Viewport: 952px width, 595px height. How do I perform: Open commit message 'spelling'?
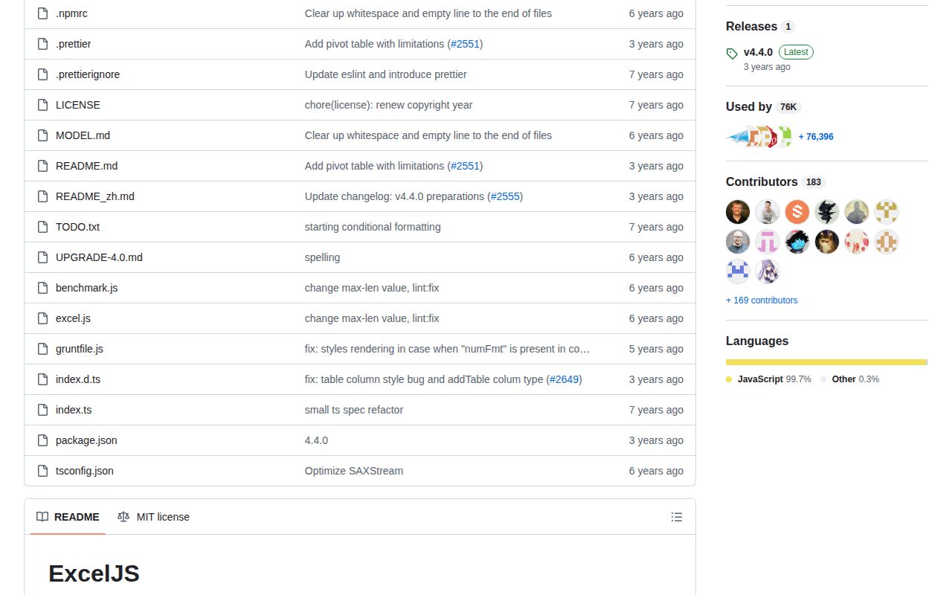pyautogui.click(x=322, y=257)
